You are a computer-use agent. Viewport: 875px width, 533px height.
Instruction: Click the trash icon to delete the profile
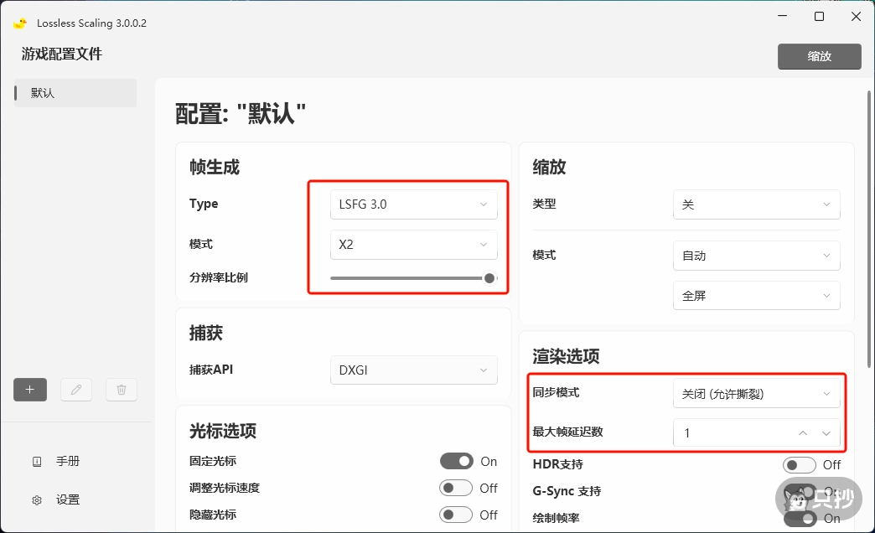pos(121,389)
